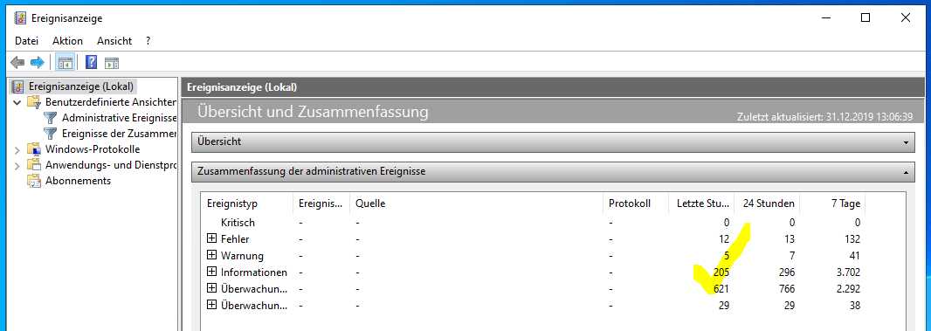The height and width of the screenshot is (331, 931).
Task: Click the Ereignisse der Zusammenfassung filter icon
Action: point(51,133)
